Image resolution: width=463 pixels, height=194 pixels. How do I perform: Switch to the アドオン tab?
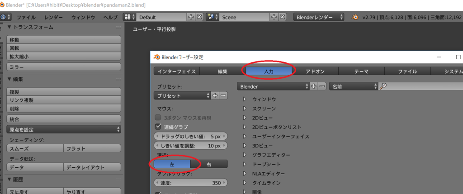point(315,71)
